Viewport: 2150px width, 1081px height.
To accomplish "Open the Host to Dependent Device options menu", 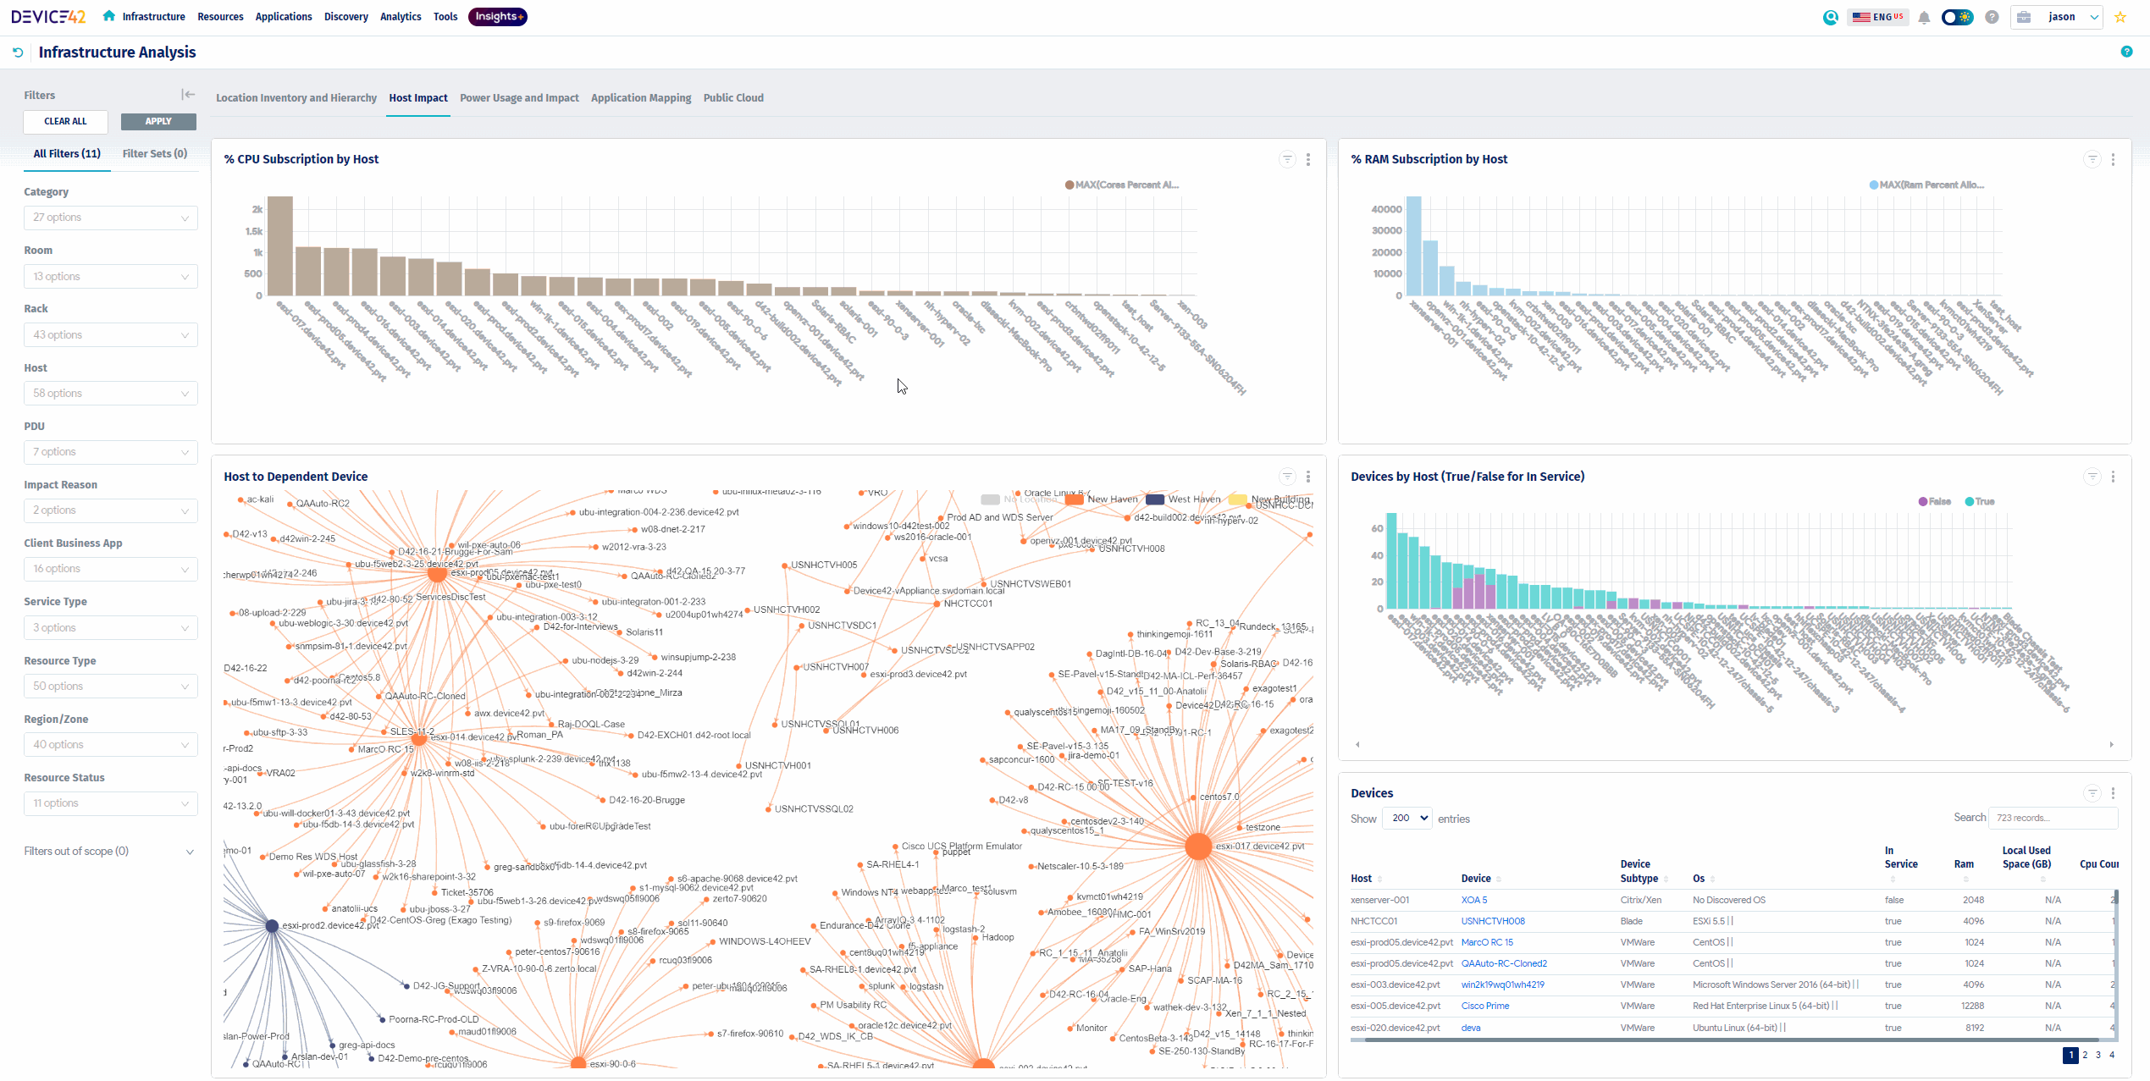I will (1308, 477).
